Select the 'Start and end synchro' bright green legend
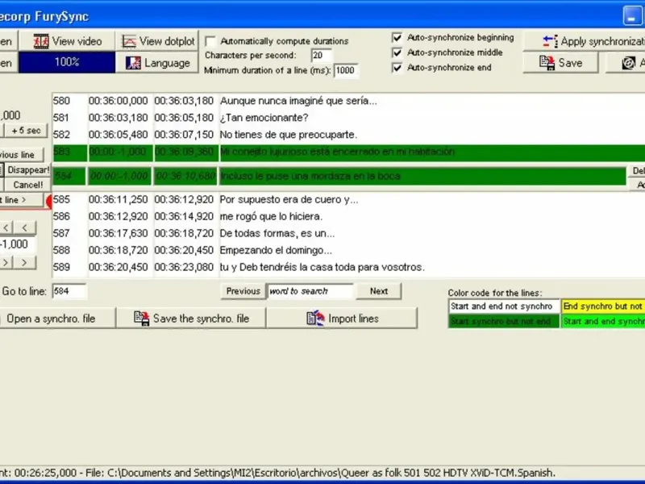 (x=603, y=321)
